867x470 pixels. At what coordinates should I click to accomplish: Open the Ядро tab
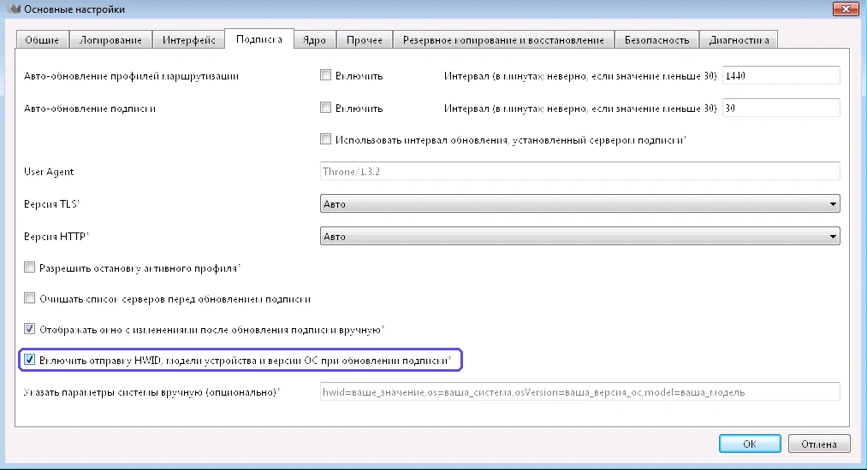click(315, 40)
